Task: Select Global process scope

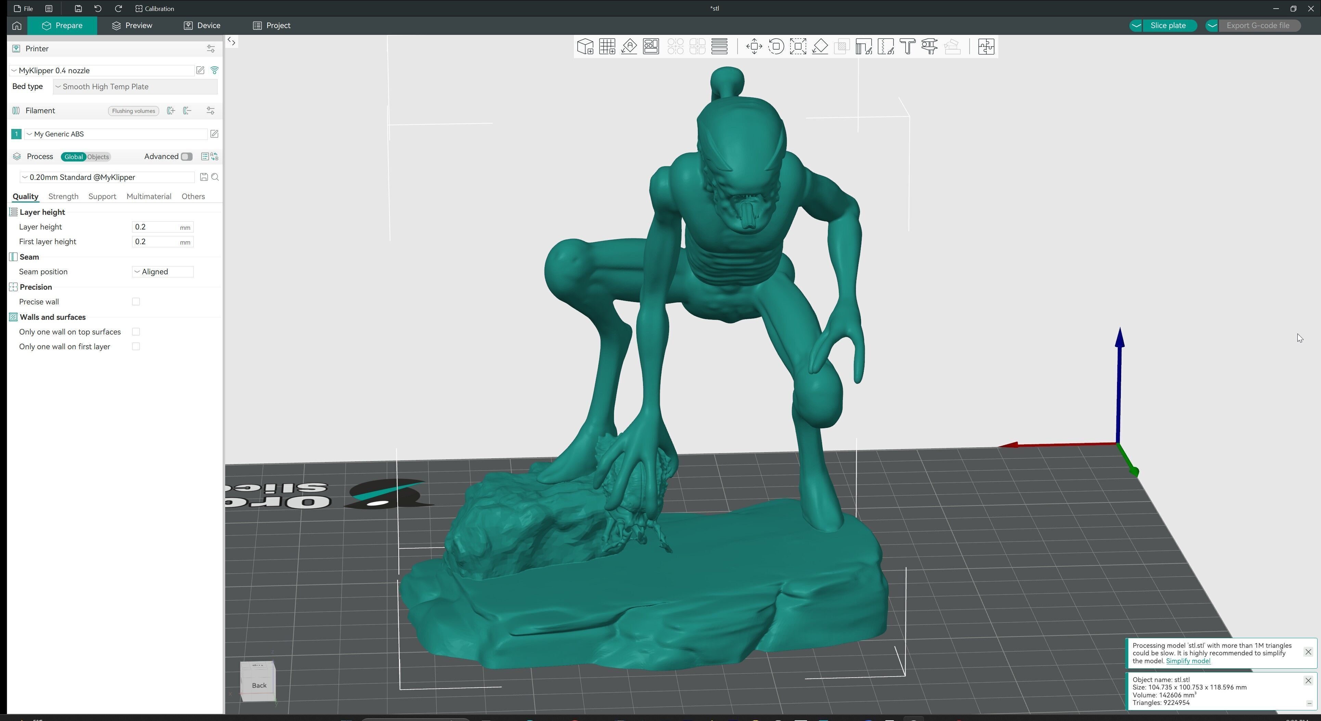Action: click(73, 157)
